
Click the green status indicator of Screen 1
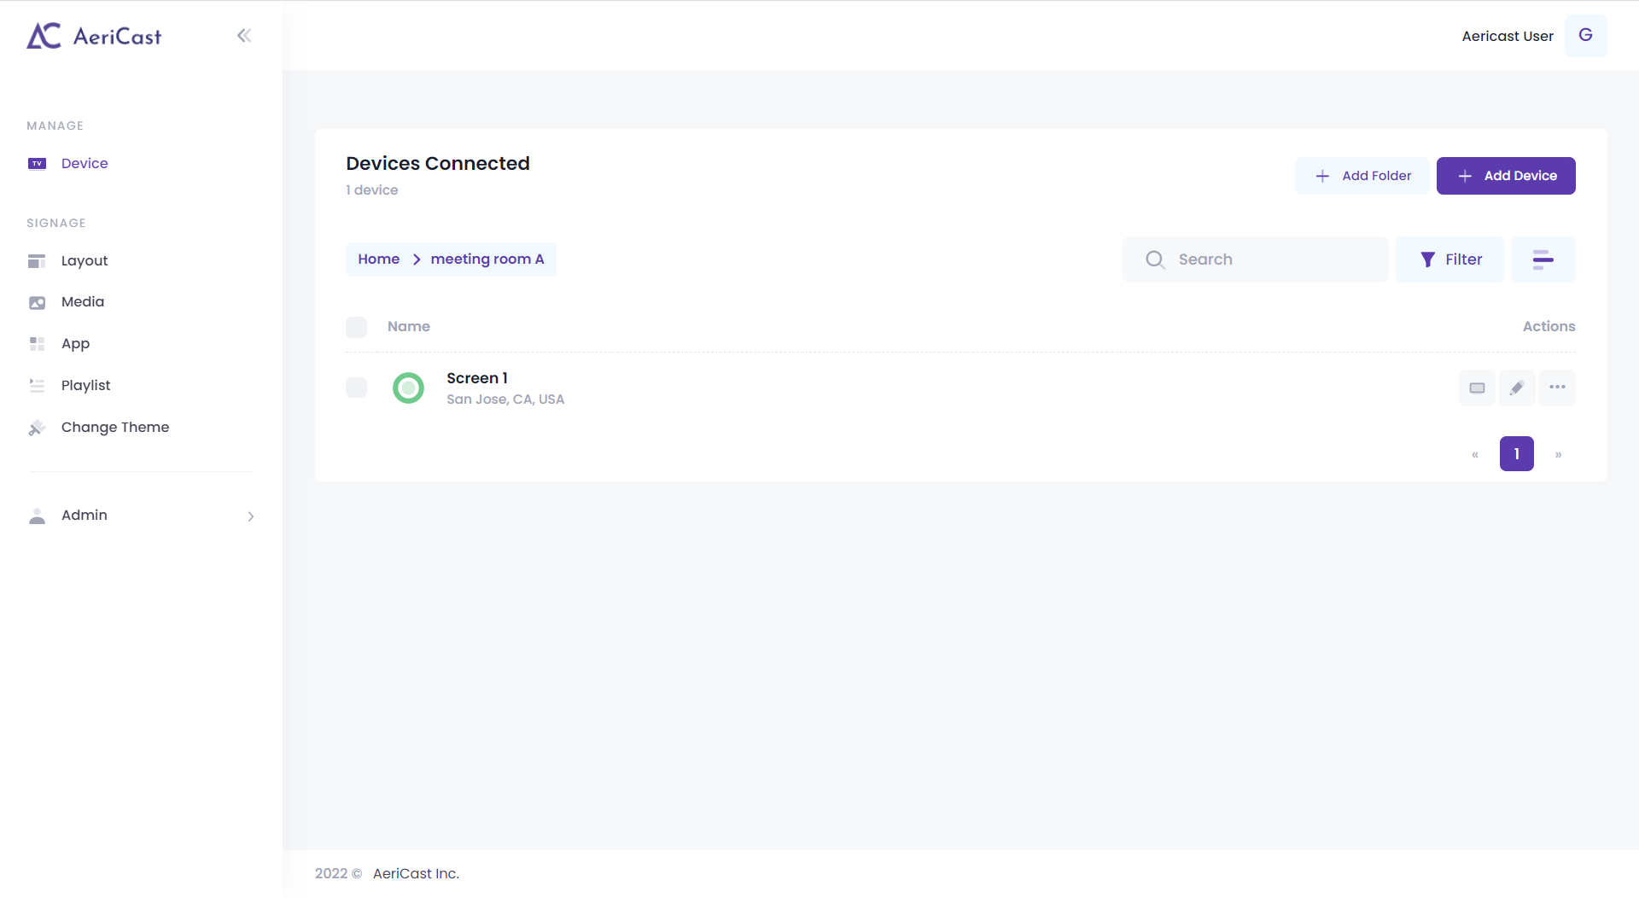coord(408,388)
